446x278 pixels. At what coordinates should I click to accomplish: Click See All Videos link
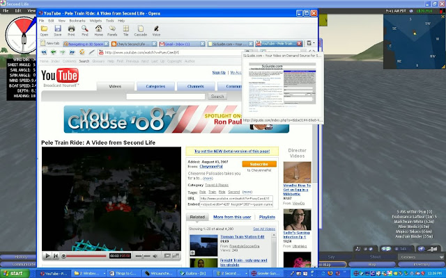pos(264,229)
